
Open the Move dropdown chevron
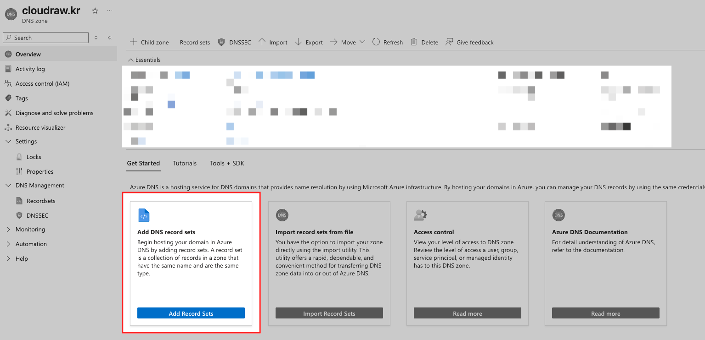coord(362,42)
